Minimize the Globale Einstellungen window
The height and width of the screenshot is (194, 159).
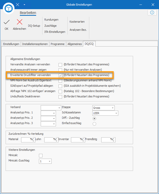[140, 5]
